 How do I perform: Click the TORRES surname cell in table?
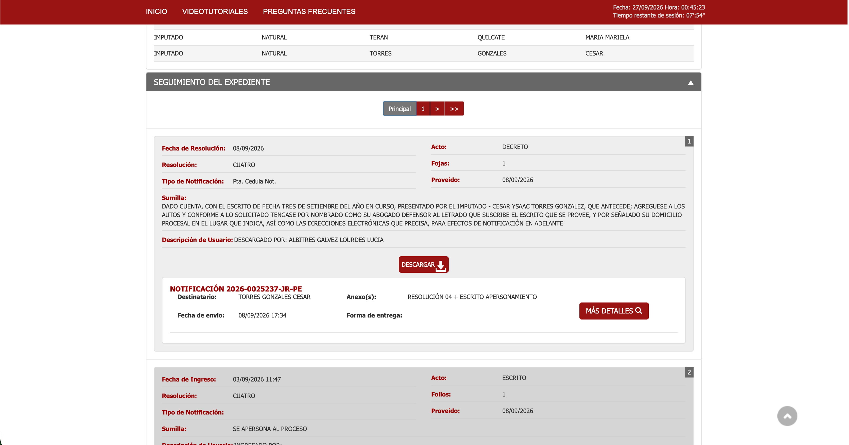380,53
